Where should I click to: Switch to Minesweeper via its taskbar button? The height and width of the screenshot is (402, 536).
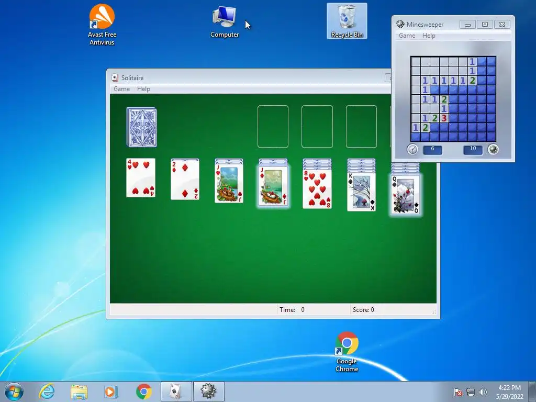point(208,392)
